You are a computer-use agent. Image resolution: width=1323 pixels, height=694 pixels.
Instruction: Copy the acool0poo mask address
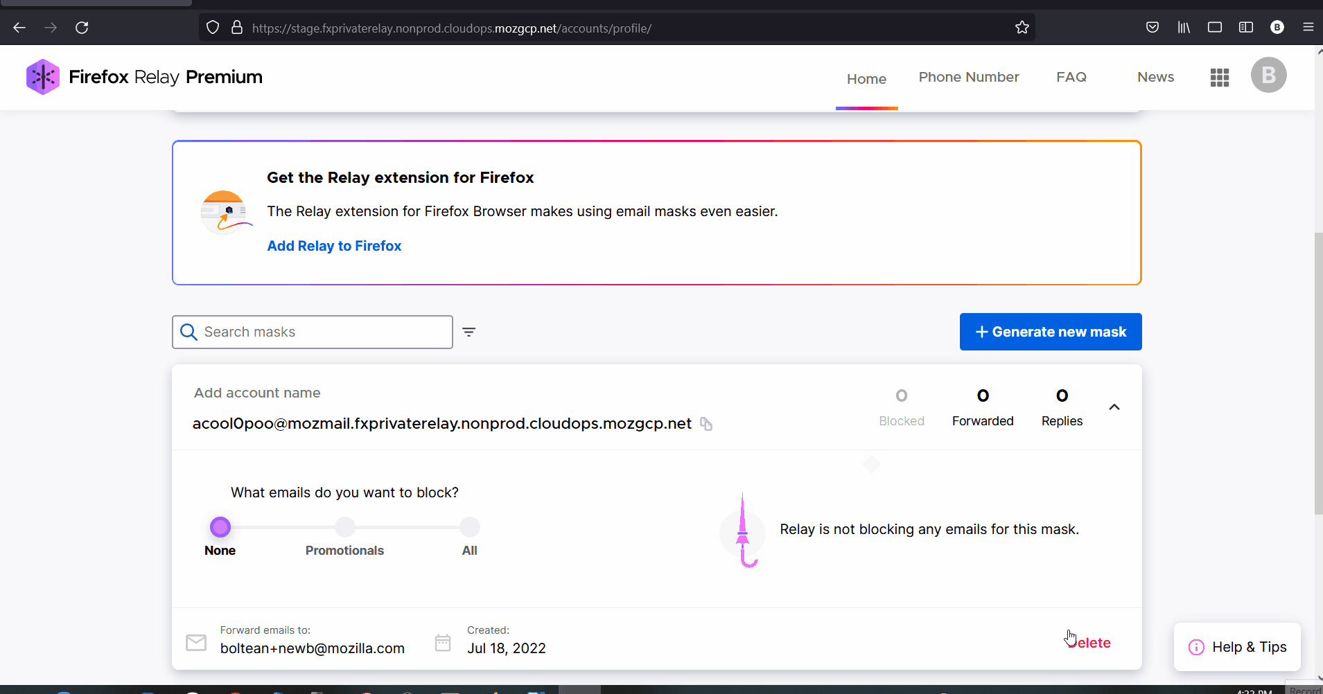click(x=706, y=424)
